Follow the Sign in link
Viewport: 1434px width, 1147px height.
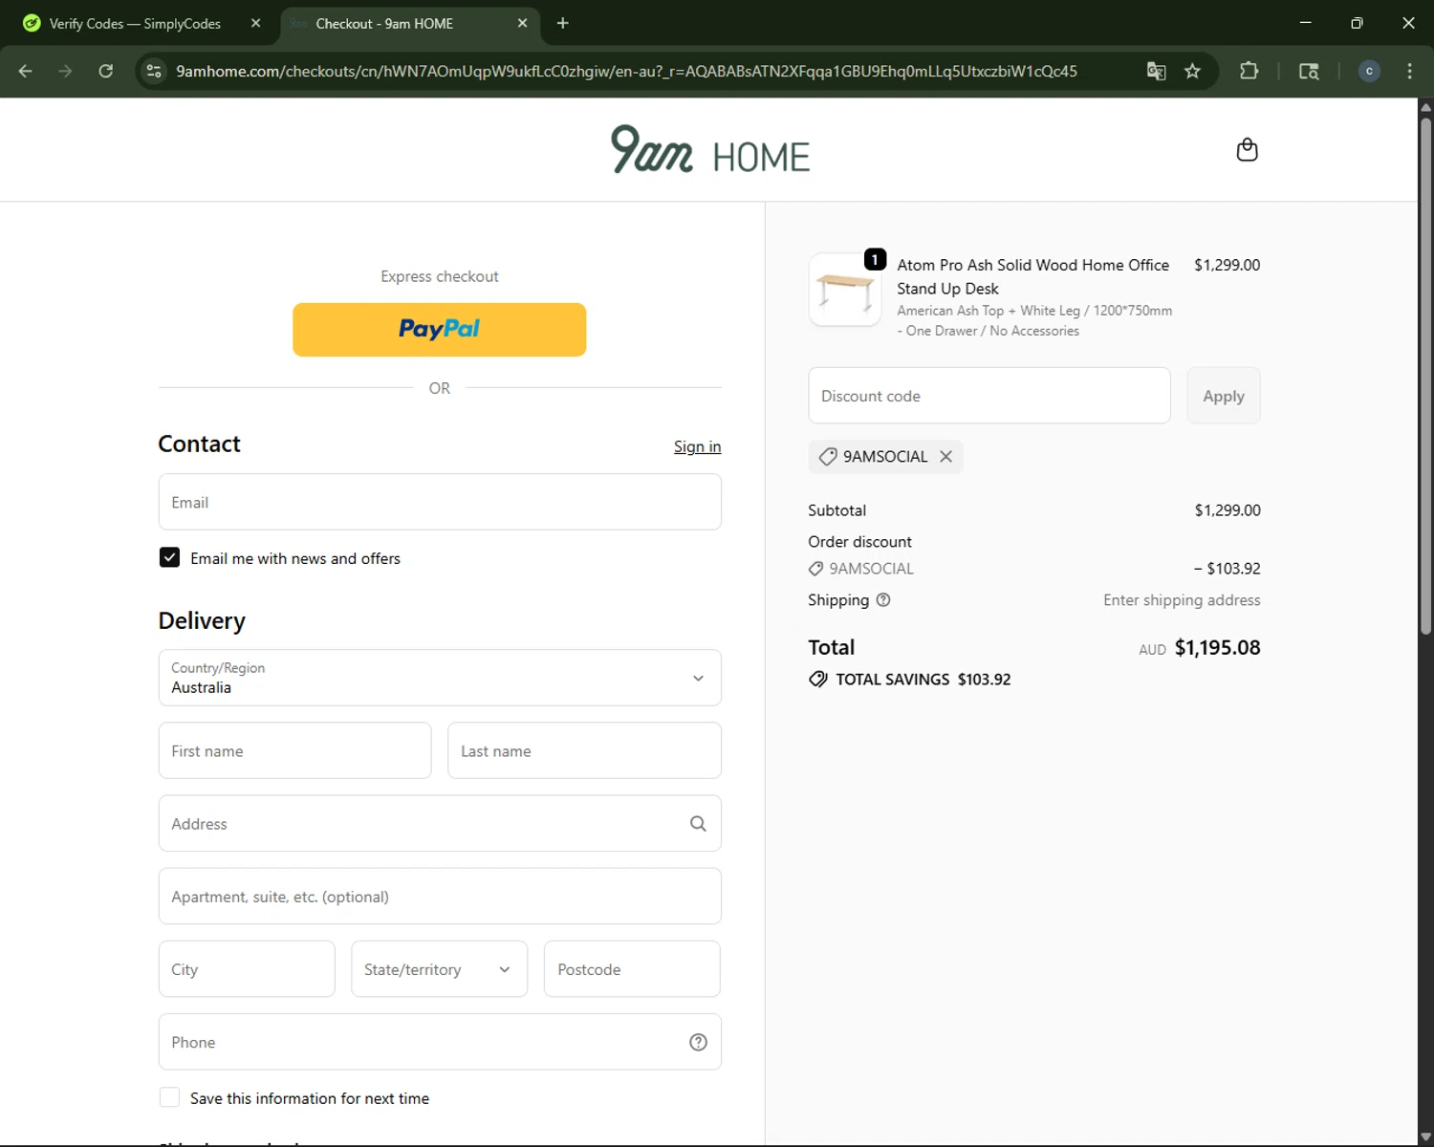[x=697, y=446]
